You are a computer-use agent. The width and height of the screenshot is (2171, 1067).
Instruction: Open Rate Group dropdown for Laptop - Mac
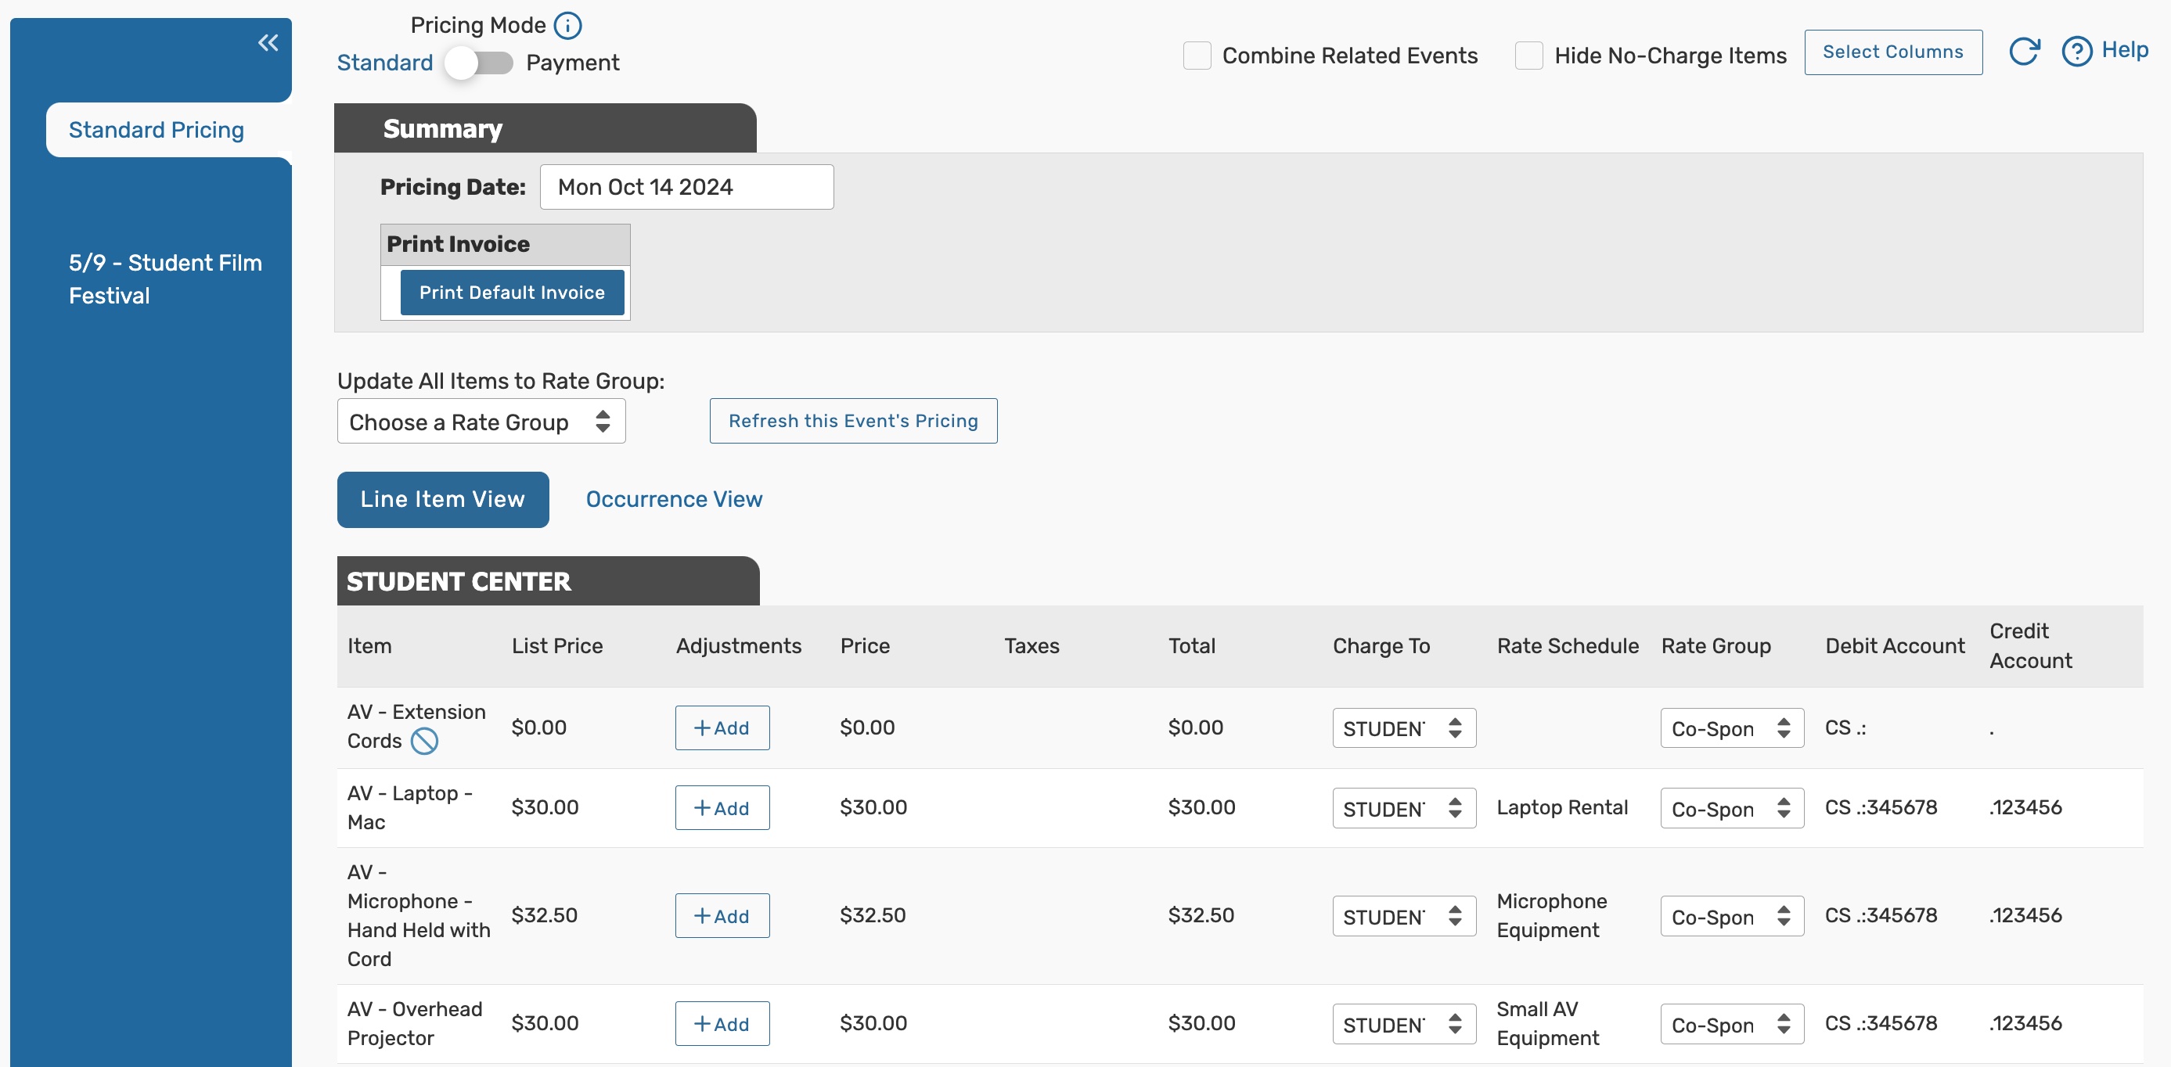(1731, 807)
